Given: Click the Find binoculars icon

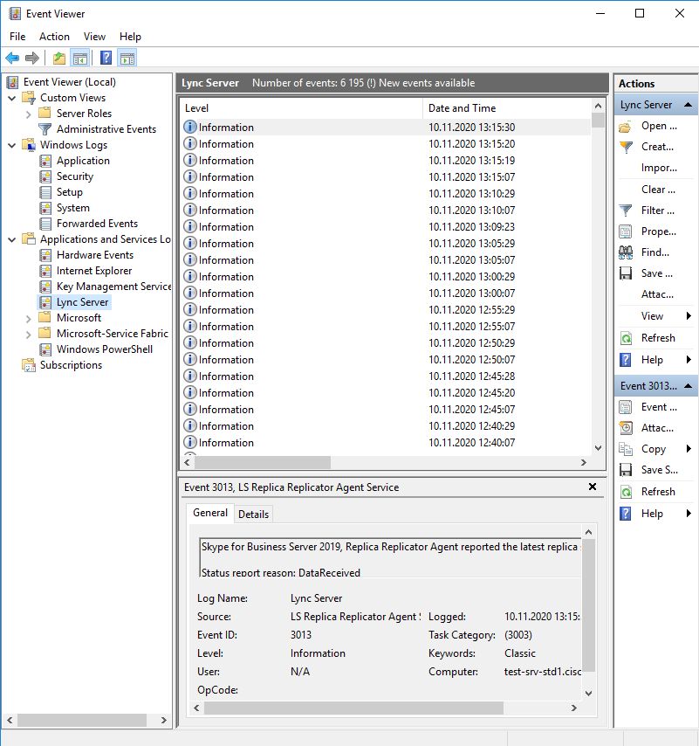Looking at the screenshot, I should click(x=626, y=252).
